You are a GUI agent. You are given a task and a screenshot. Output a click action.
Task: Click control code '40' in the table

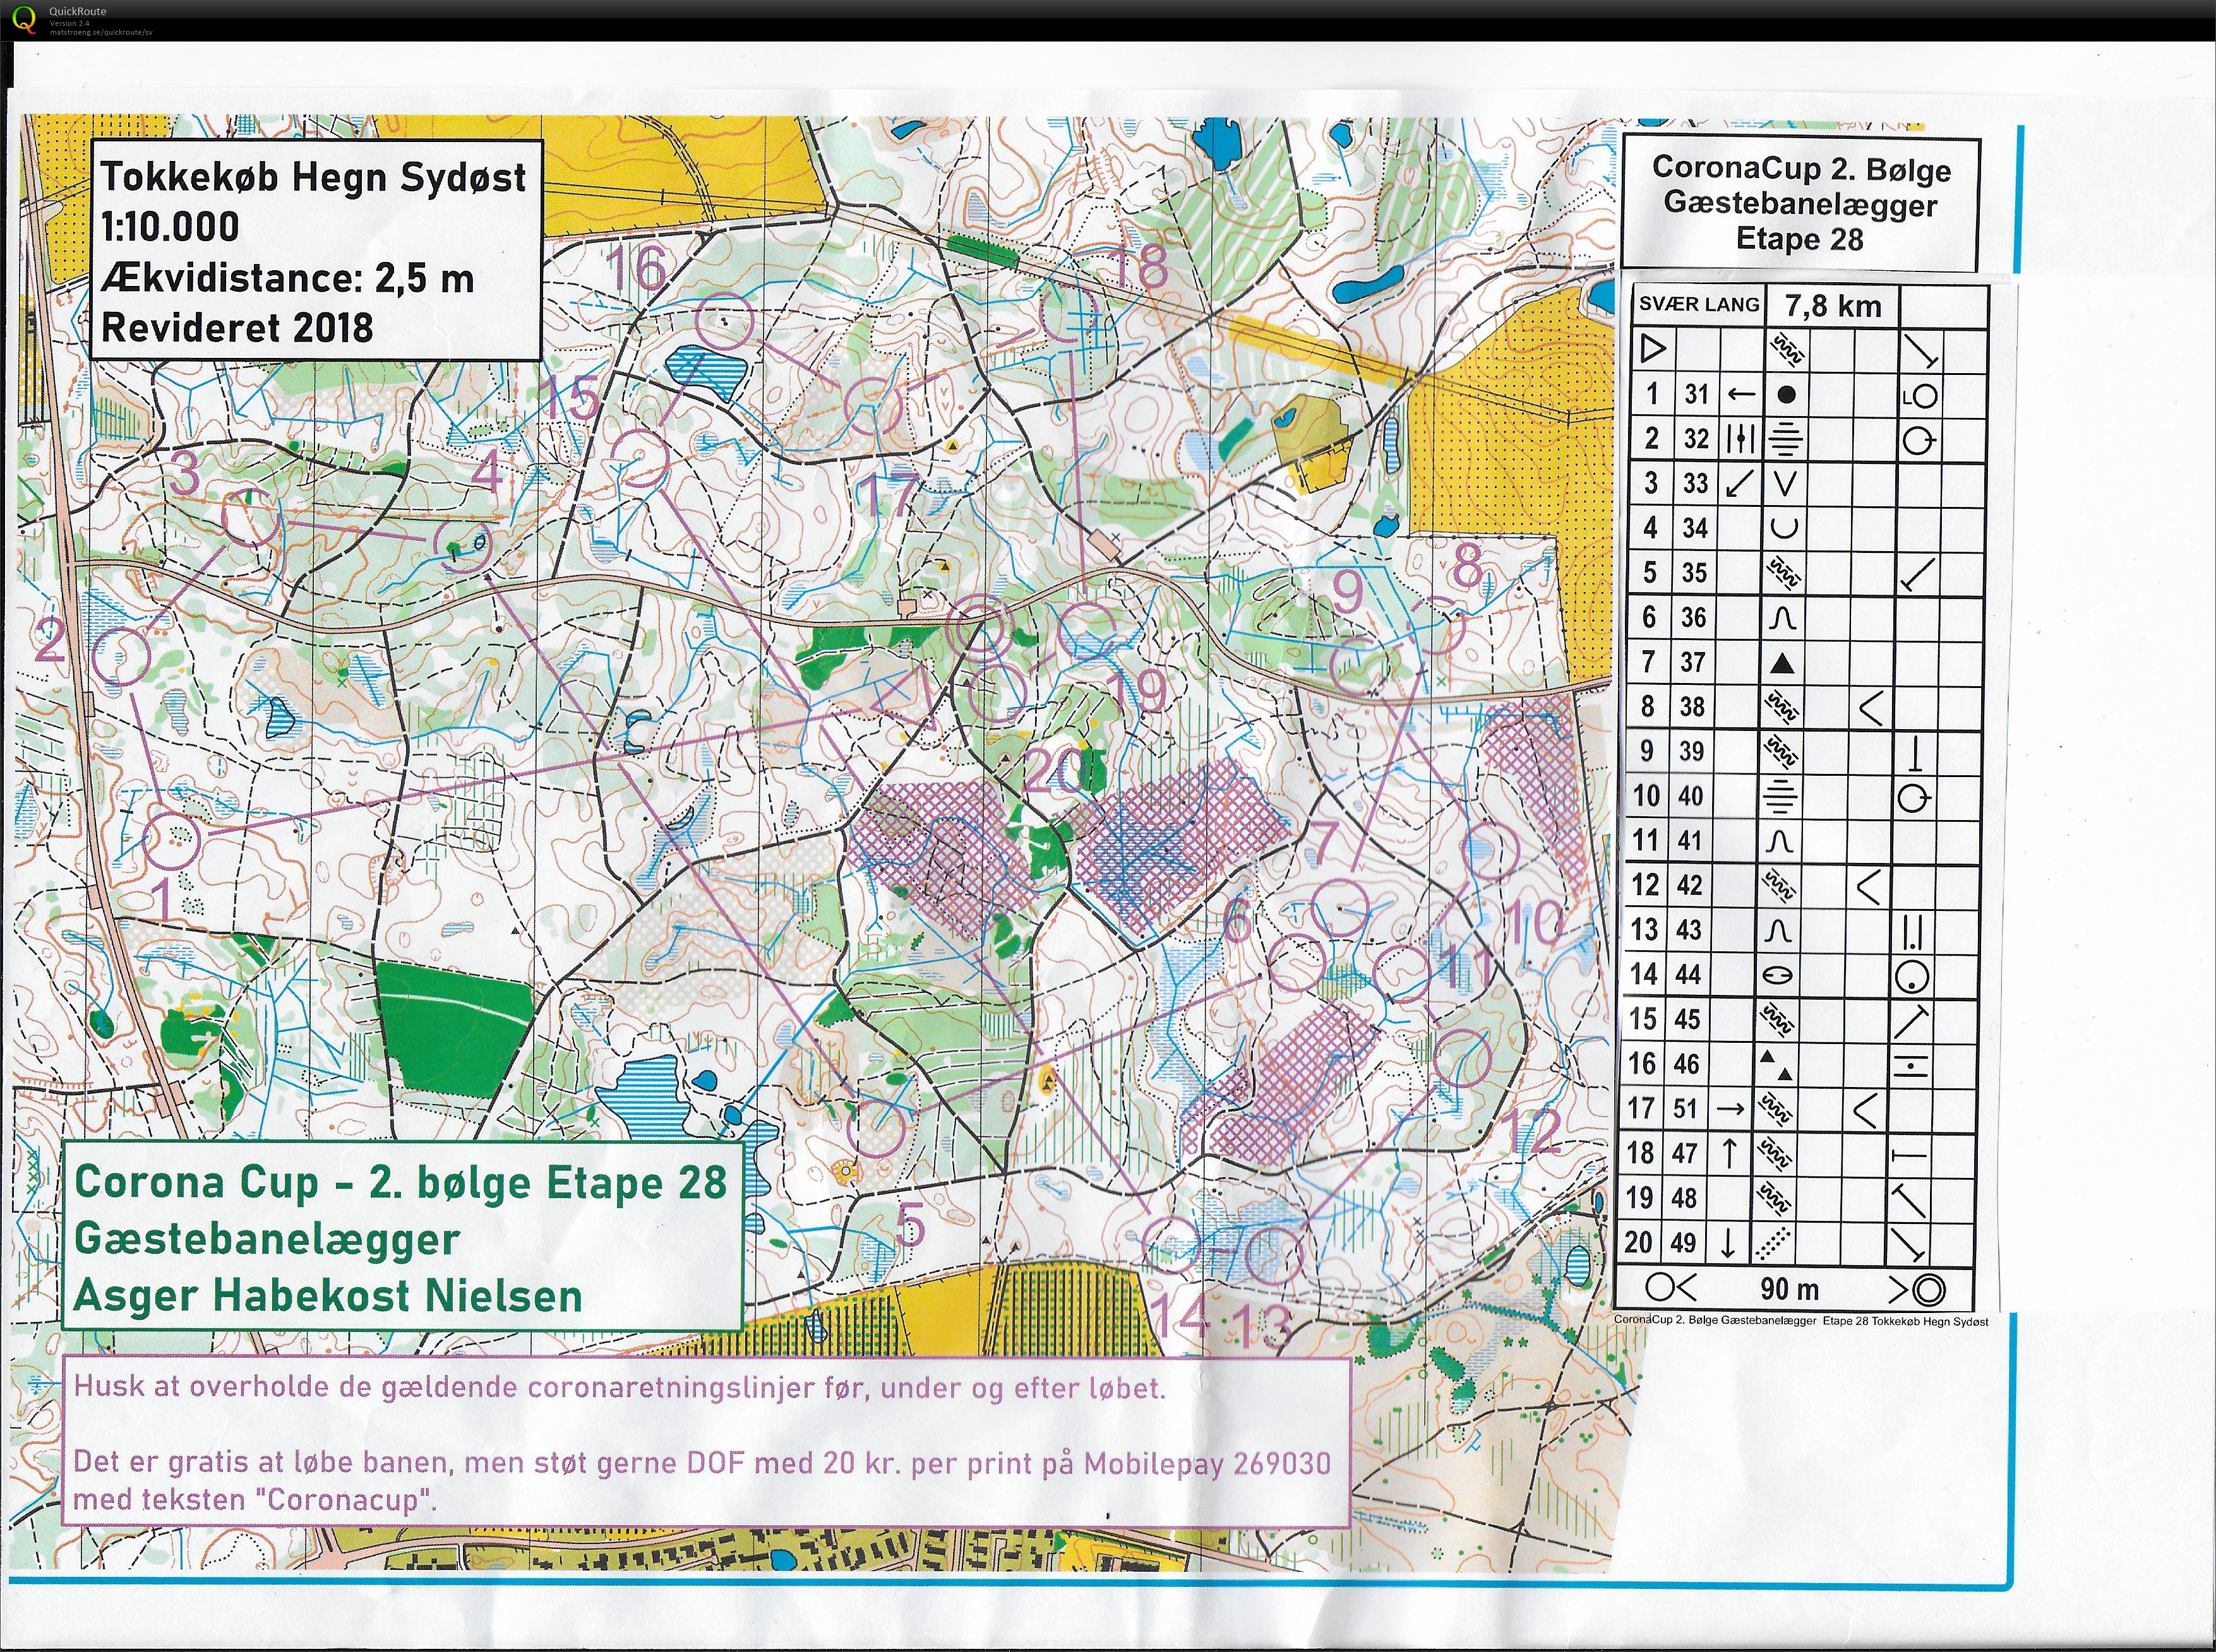coord(1691,796)
